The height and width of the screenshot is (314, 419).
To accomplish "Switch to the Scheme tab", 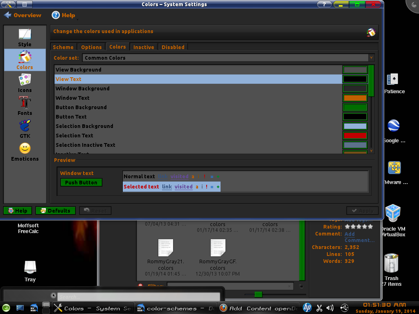I will point(63,47).
